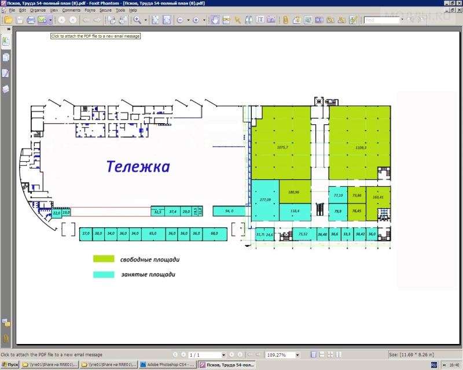Switch to Adobe Photoshop CS4 in taskbar

tap(168, 365)
